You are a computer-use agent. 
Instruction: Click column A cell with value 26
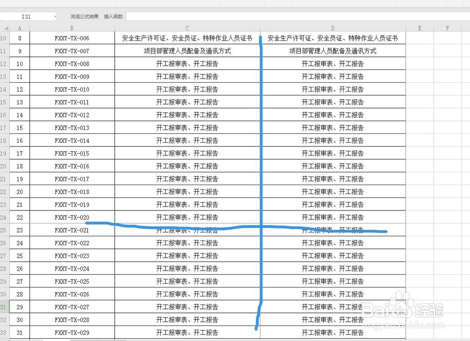coord(20,269)
